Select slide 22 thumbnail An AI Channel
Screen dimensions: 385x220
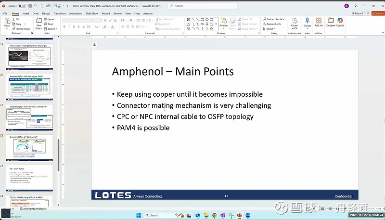(29, 148)
